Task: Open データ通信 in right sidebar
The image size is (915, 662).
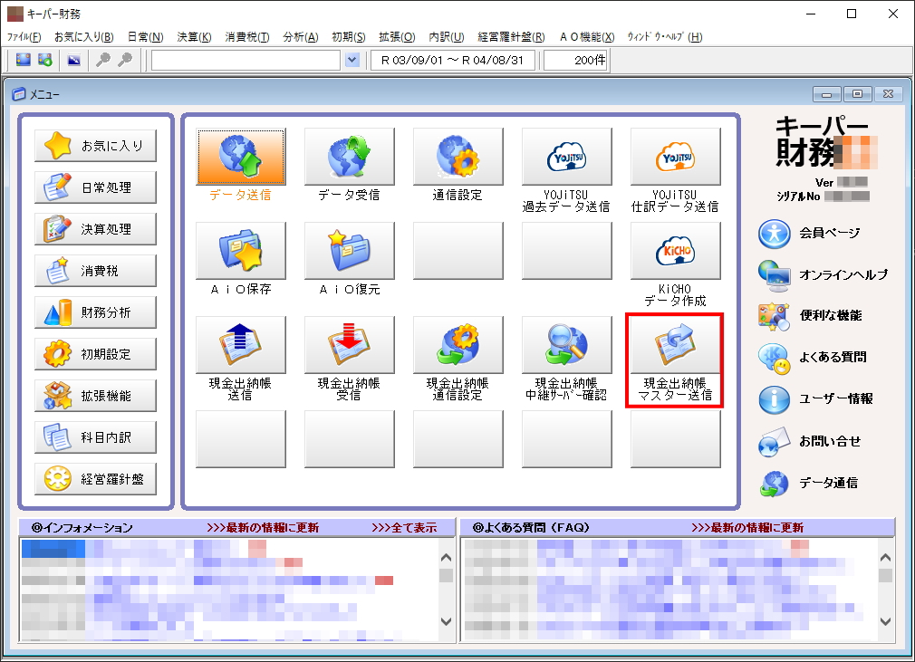Action: [808, 483]
